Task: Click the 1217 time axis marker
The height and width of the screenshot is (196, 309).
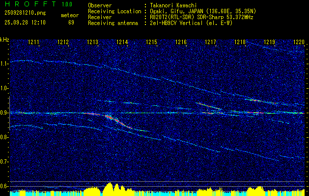Action: click(x=210, y=42)
